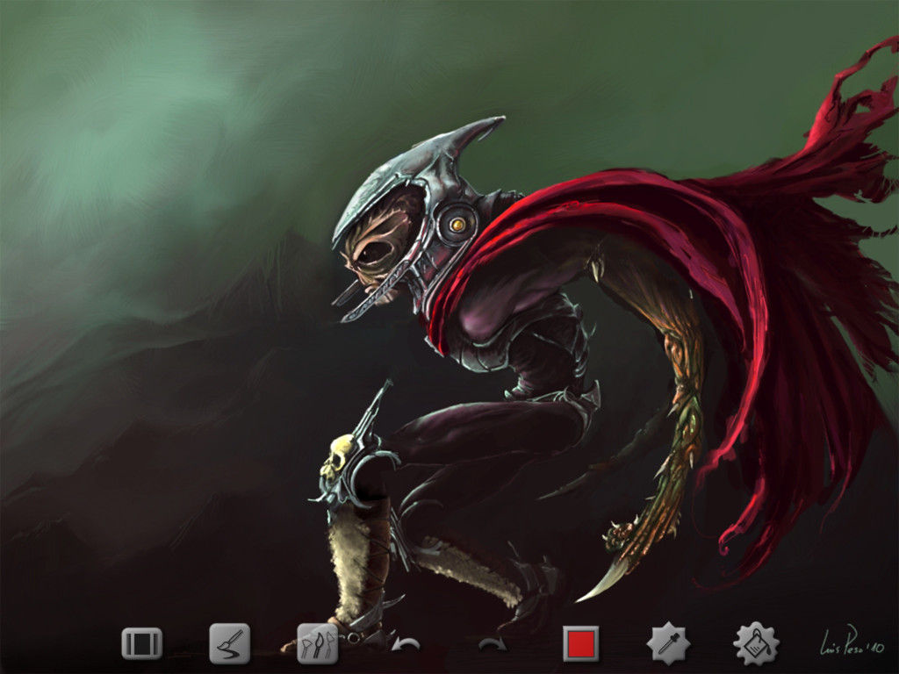Select the brush stroke paint tool

pyautogui.click(x=229, y=643)
